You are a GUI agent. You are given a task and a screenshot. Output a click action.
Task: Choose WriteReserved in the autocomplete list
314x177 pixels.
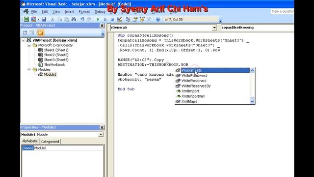(x=212, y=81)
